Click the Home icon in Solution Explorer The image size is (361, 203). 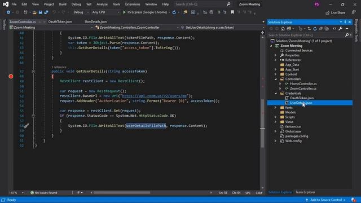283,29
